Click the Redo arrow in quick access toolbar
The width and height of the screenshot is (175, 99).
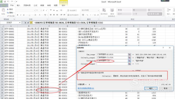[12, 2]
